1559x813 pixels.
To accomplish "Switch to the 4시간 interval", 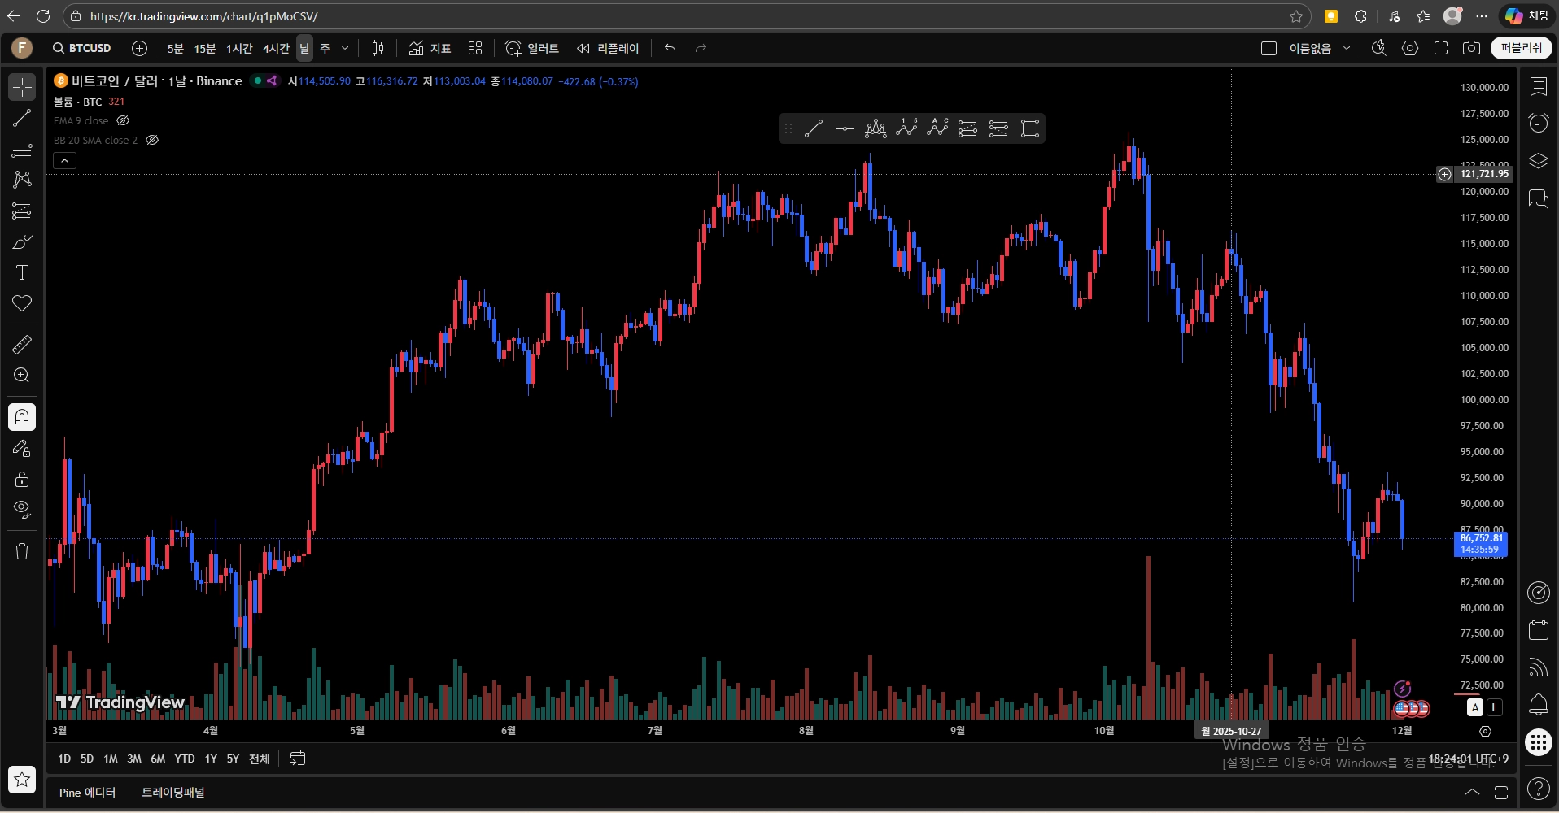I will tap(276, 48).
